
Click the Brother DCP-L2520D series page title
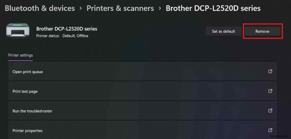213,8
